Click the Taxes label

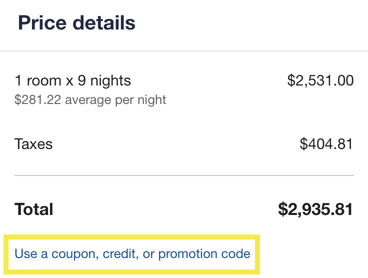click(33, 144)
